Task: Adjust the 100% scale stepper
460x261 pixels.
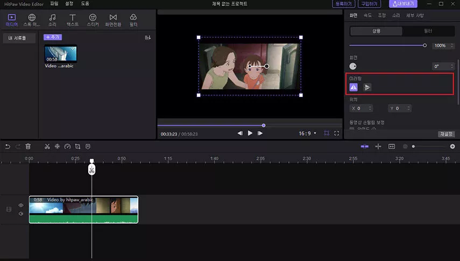Action: [x=452, y=46]
